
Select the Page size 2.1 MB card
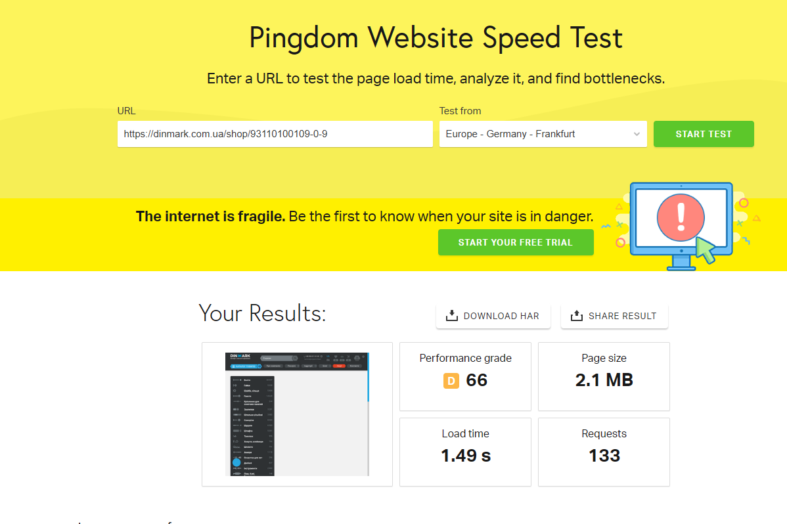pyautogui.click(x=604, y=376)
